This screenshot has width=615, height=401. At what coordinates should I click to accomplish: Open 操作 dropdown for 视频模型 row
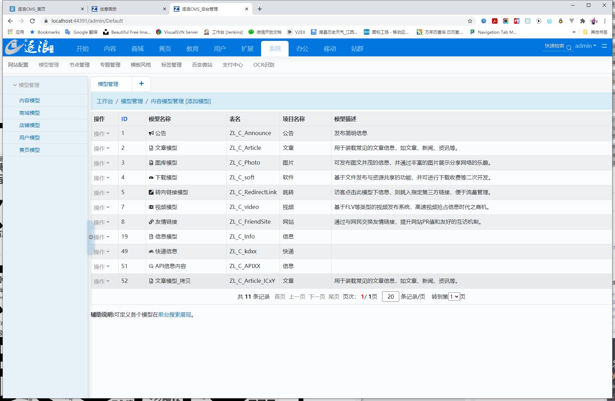click(x=101, y=208)
